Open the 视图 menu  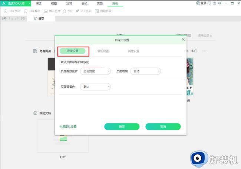point(54,3)
